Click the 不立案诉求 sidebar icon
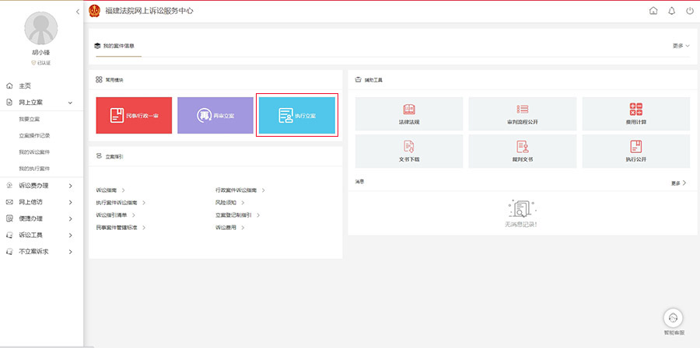Screen dimensions: 700x348 tap(9, 252)
